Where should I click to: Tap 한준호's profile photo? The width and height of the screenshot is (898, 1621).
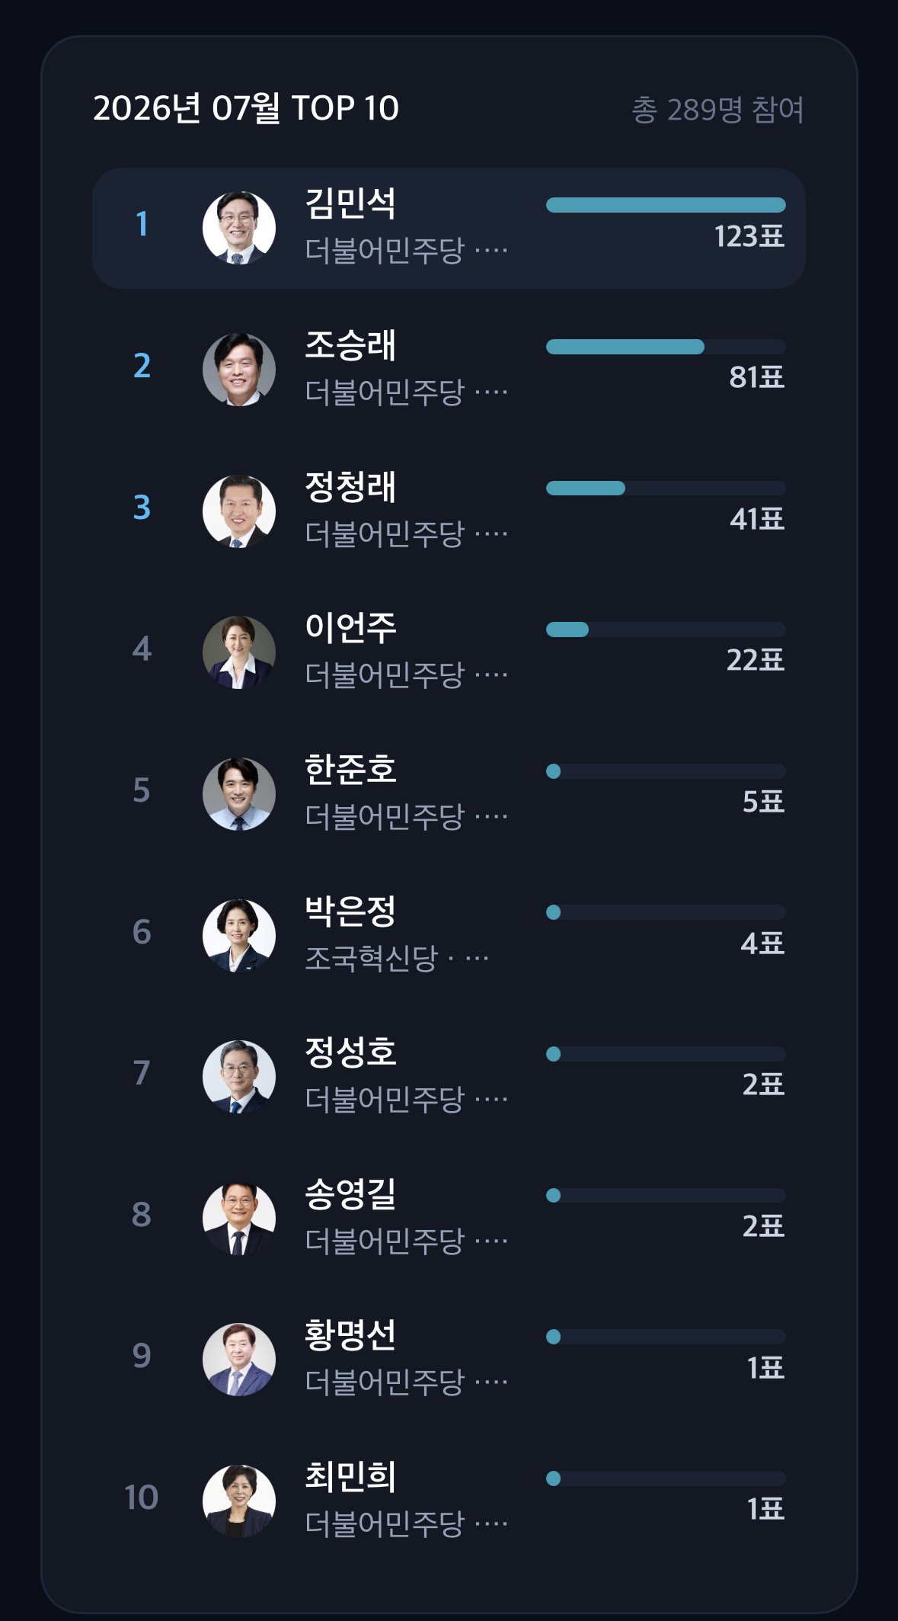coord(239,794)
